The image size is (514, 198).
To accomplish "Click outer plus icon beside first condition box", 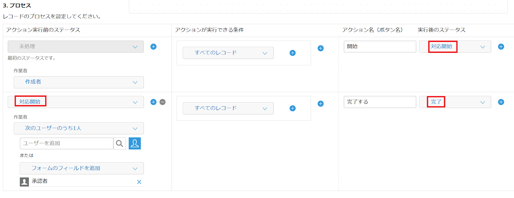I will coord(321,48).
